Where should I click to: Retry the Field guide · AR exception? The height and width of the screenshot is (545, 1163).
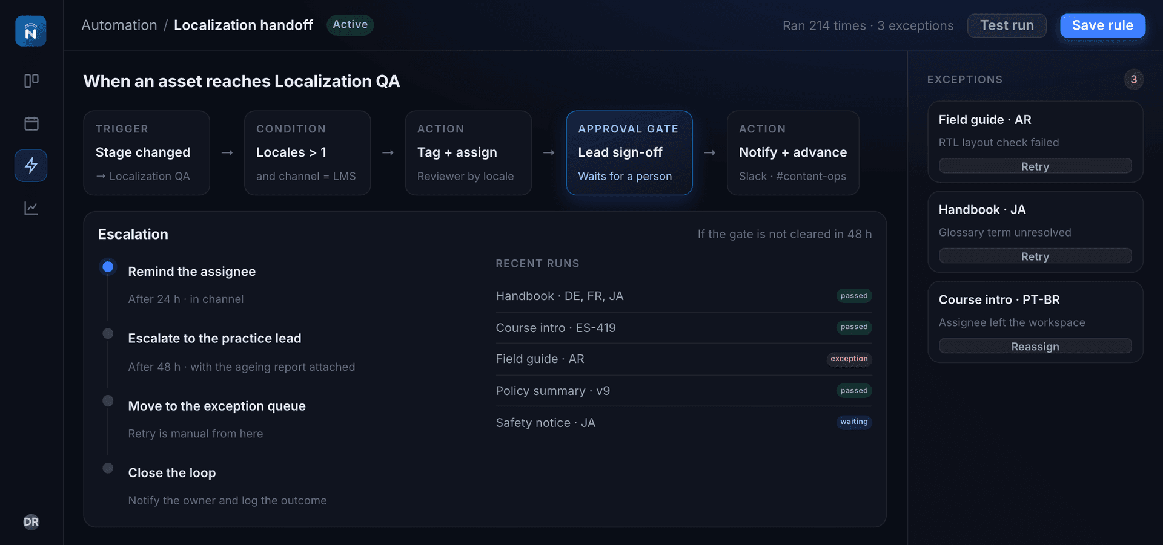coord(1035,166)
